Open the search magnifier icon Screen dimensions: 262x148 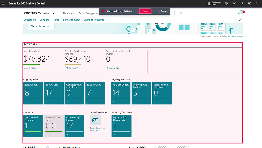coord(234,3)
